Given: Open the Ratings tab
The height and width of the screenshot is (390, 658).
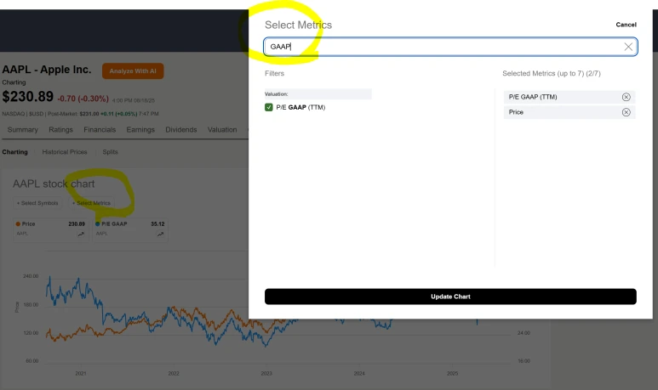Looking at the screenshot, I should (60, 129).
